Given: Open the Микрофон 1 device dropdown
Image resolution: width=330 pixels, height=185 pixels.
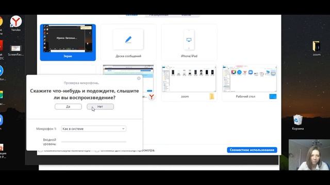Looking at the screenshot, I should (x=94, y=128).
